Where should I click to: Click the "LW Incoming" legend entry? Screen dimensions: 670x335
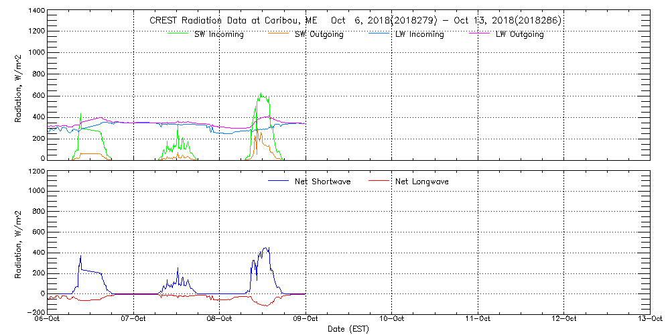tap(419, 34)
